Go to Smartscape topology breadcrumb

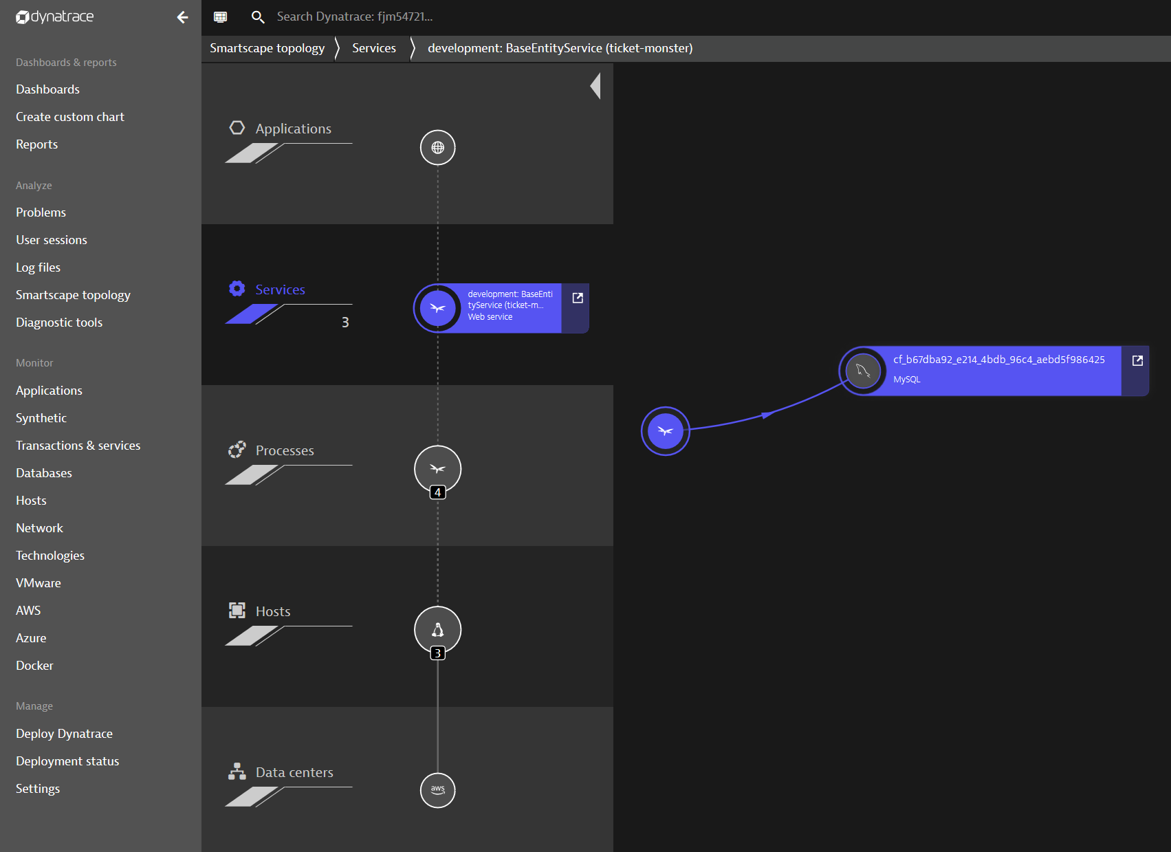coord(267,48)
